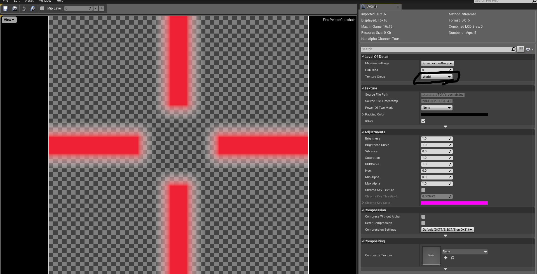Expand advanced Texture section options arrow
537x274 pixels.
click(445, 127)
